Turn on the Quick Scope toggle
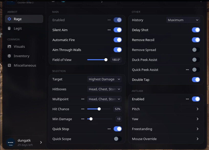 tap(118, 139)
